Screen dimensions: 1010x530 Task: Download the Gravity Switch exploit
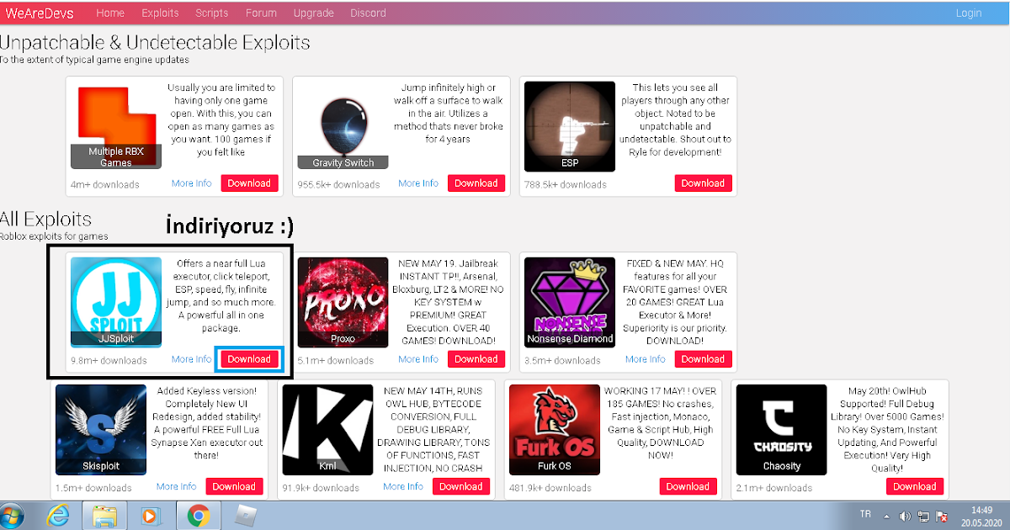tap(476, 183)
